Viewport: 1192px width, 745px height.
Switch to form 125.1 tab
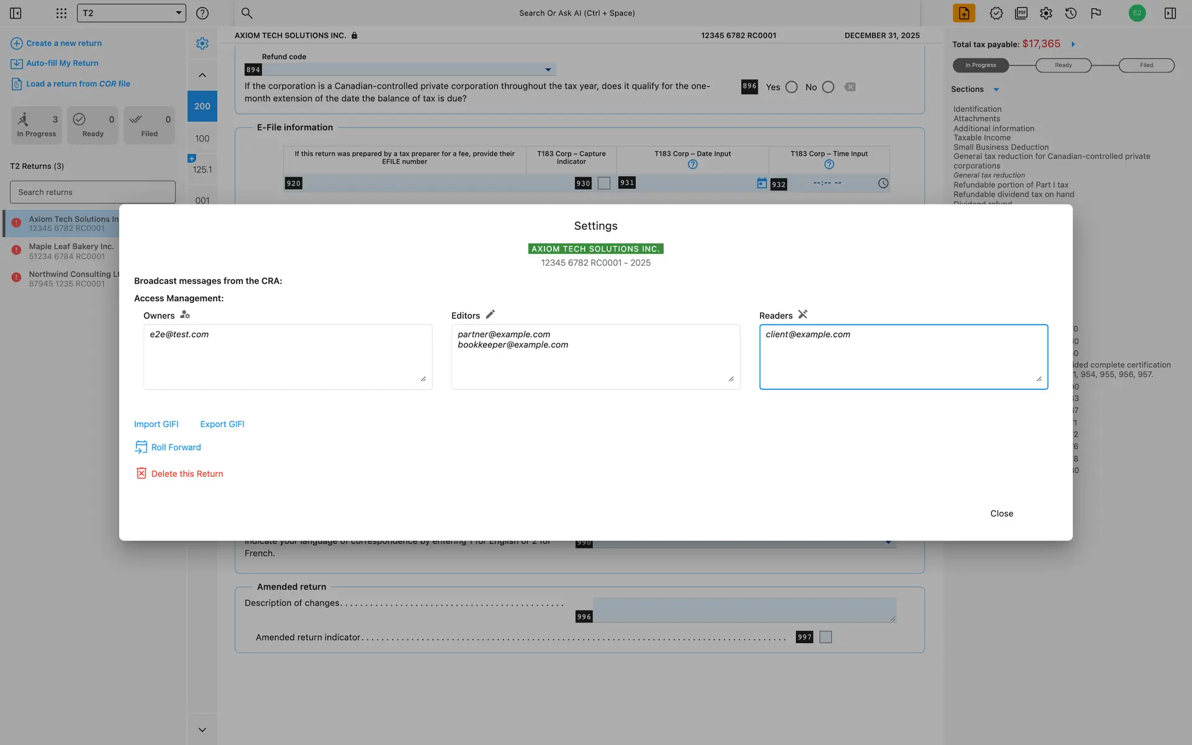[x=202, y=169]
